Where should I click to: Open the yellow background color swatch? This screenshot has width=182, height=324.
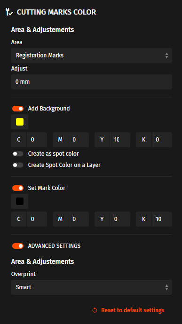tap(20, 122)
